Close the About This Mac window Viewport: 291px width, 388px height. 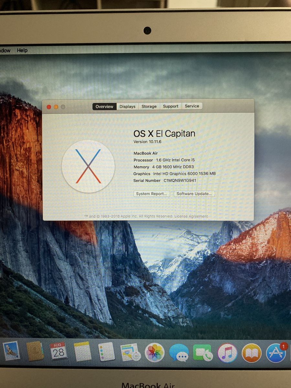pos(49,107)
